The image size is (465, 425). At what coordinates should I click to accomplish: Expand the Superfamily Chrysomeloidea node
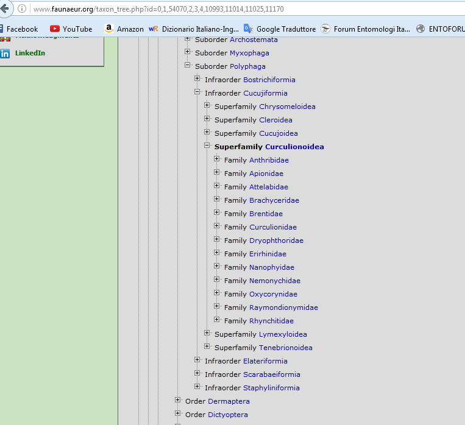click(x=207, y=106)
